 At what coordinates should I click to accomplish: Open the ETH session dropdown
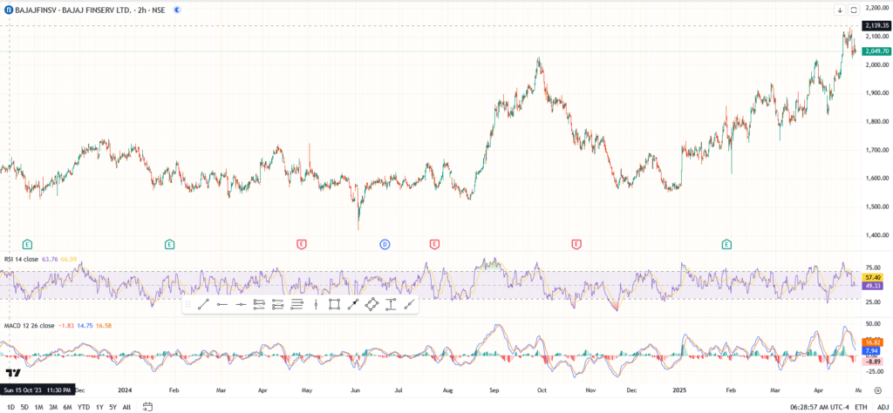point(861,406)
